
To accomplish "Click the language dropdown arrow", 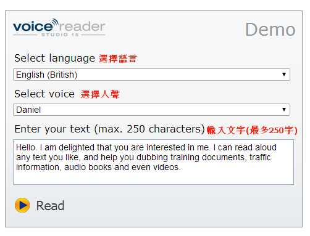I will point(284,75).
